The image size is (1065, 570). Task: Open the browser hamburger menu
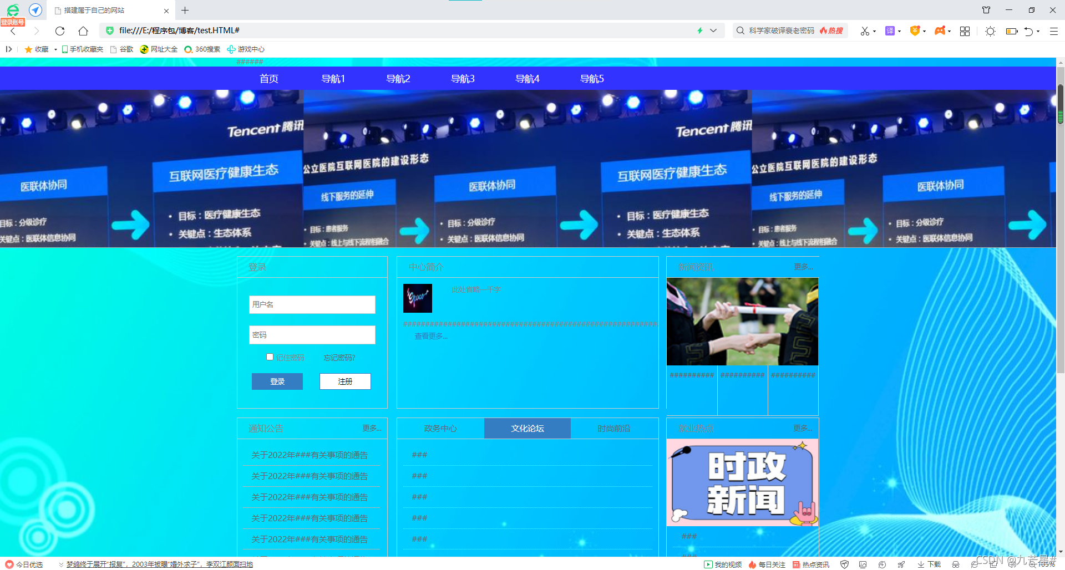(1054, 31)
